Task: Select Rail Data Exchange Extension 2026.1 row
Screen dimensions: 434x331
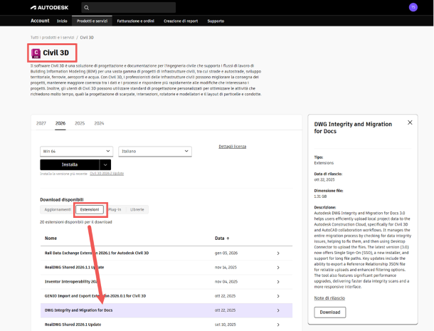Action: (166, 253)
